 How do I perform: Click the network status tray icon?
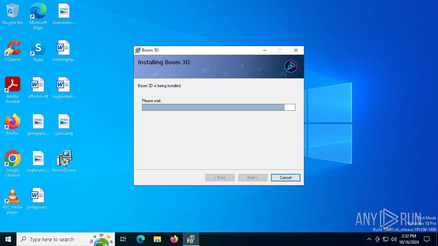pyautogui.click(x=386, y=239)
